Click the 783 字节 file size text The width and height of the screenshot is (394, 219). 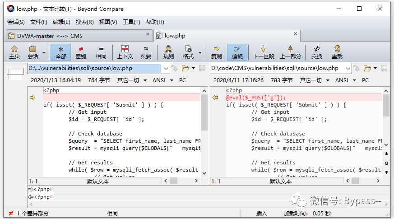282,80
